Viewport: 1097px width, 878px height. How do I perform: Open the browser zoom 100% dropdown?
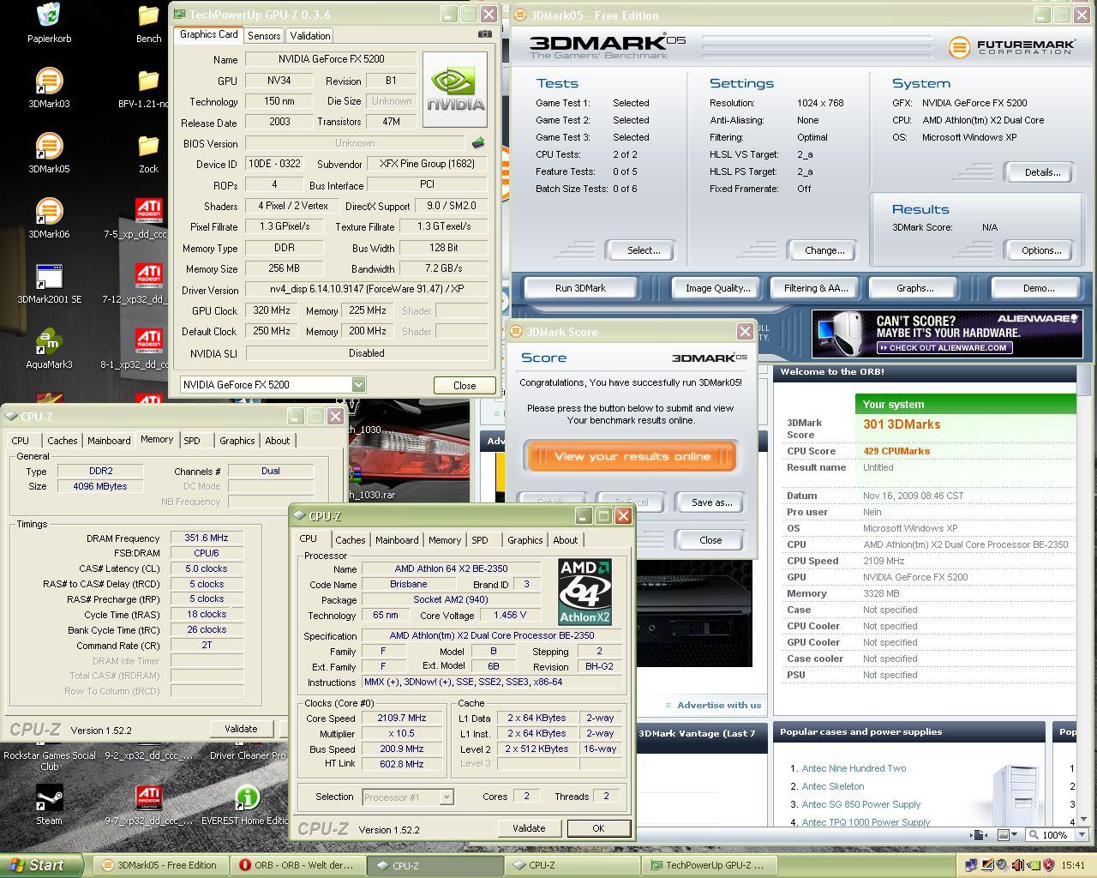point(1082,834)
